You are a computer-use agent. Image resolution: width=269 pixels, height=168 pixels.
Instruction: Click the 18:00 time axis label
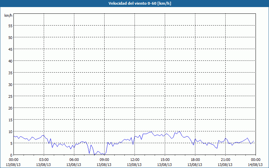pyautogui.click(x=195, y=160)
